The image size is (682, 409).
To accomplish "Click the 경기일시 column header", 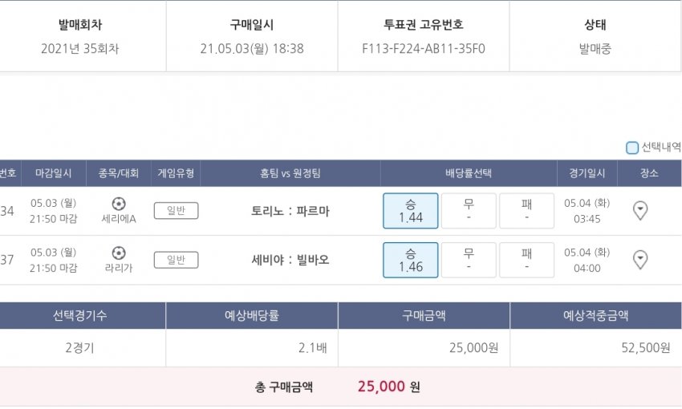I will [590, 173].
